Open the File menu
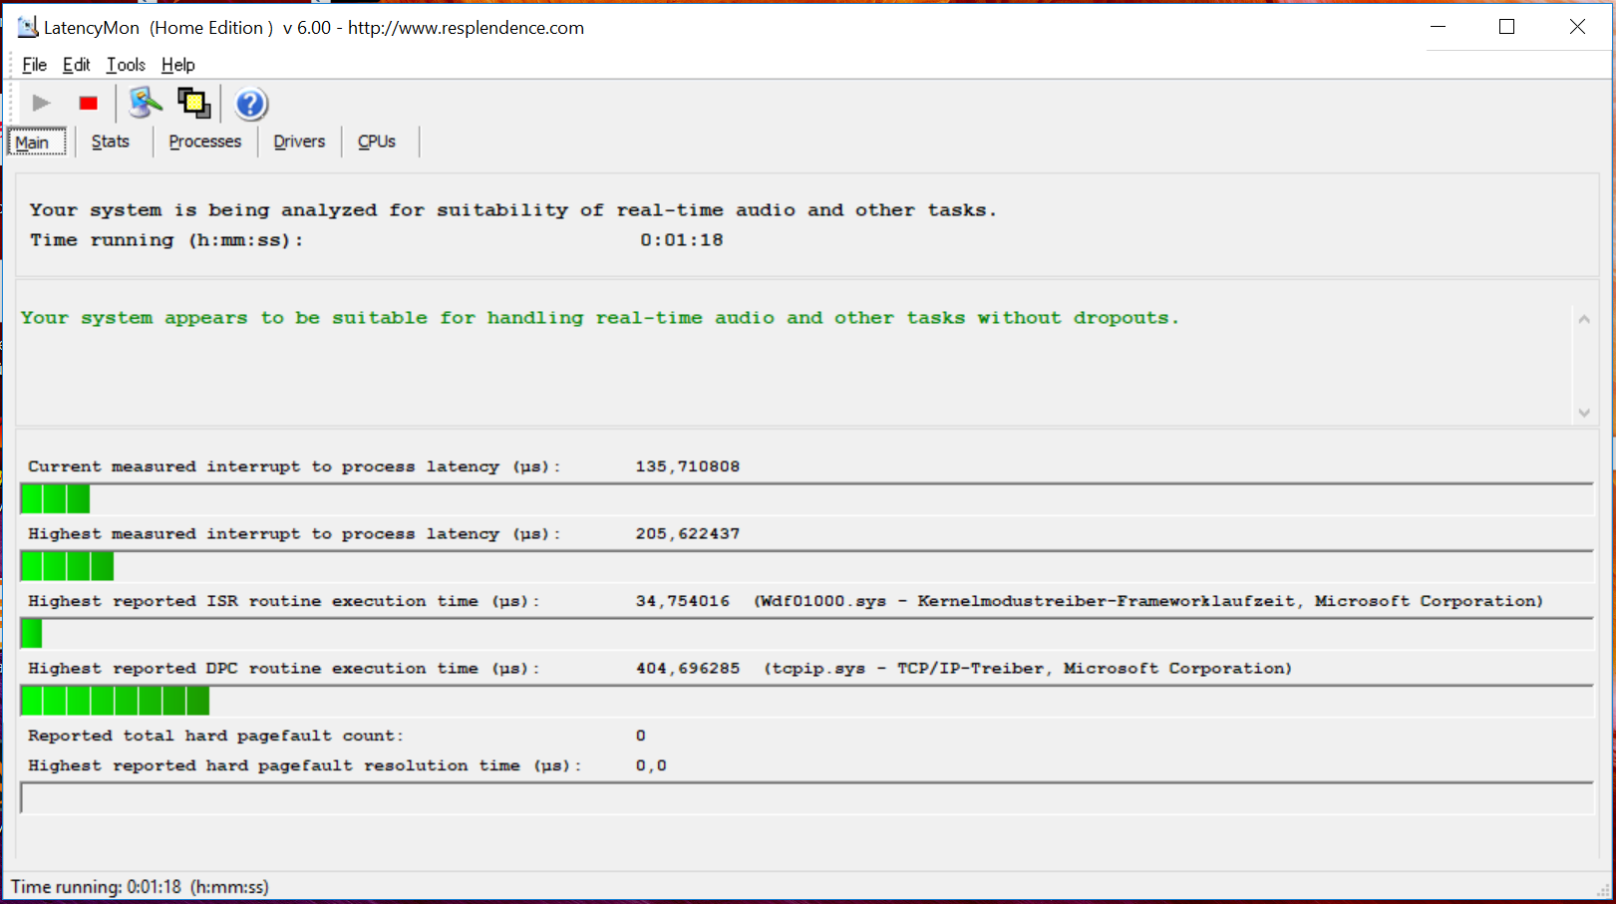 [34, 65]
